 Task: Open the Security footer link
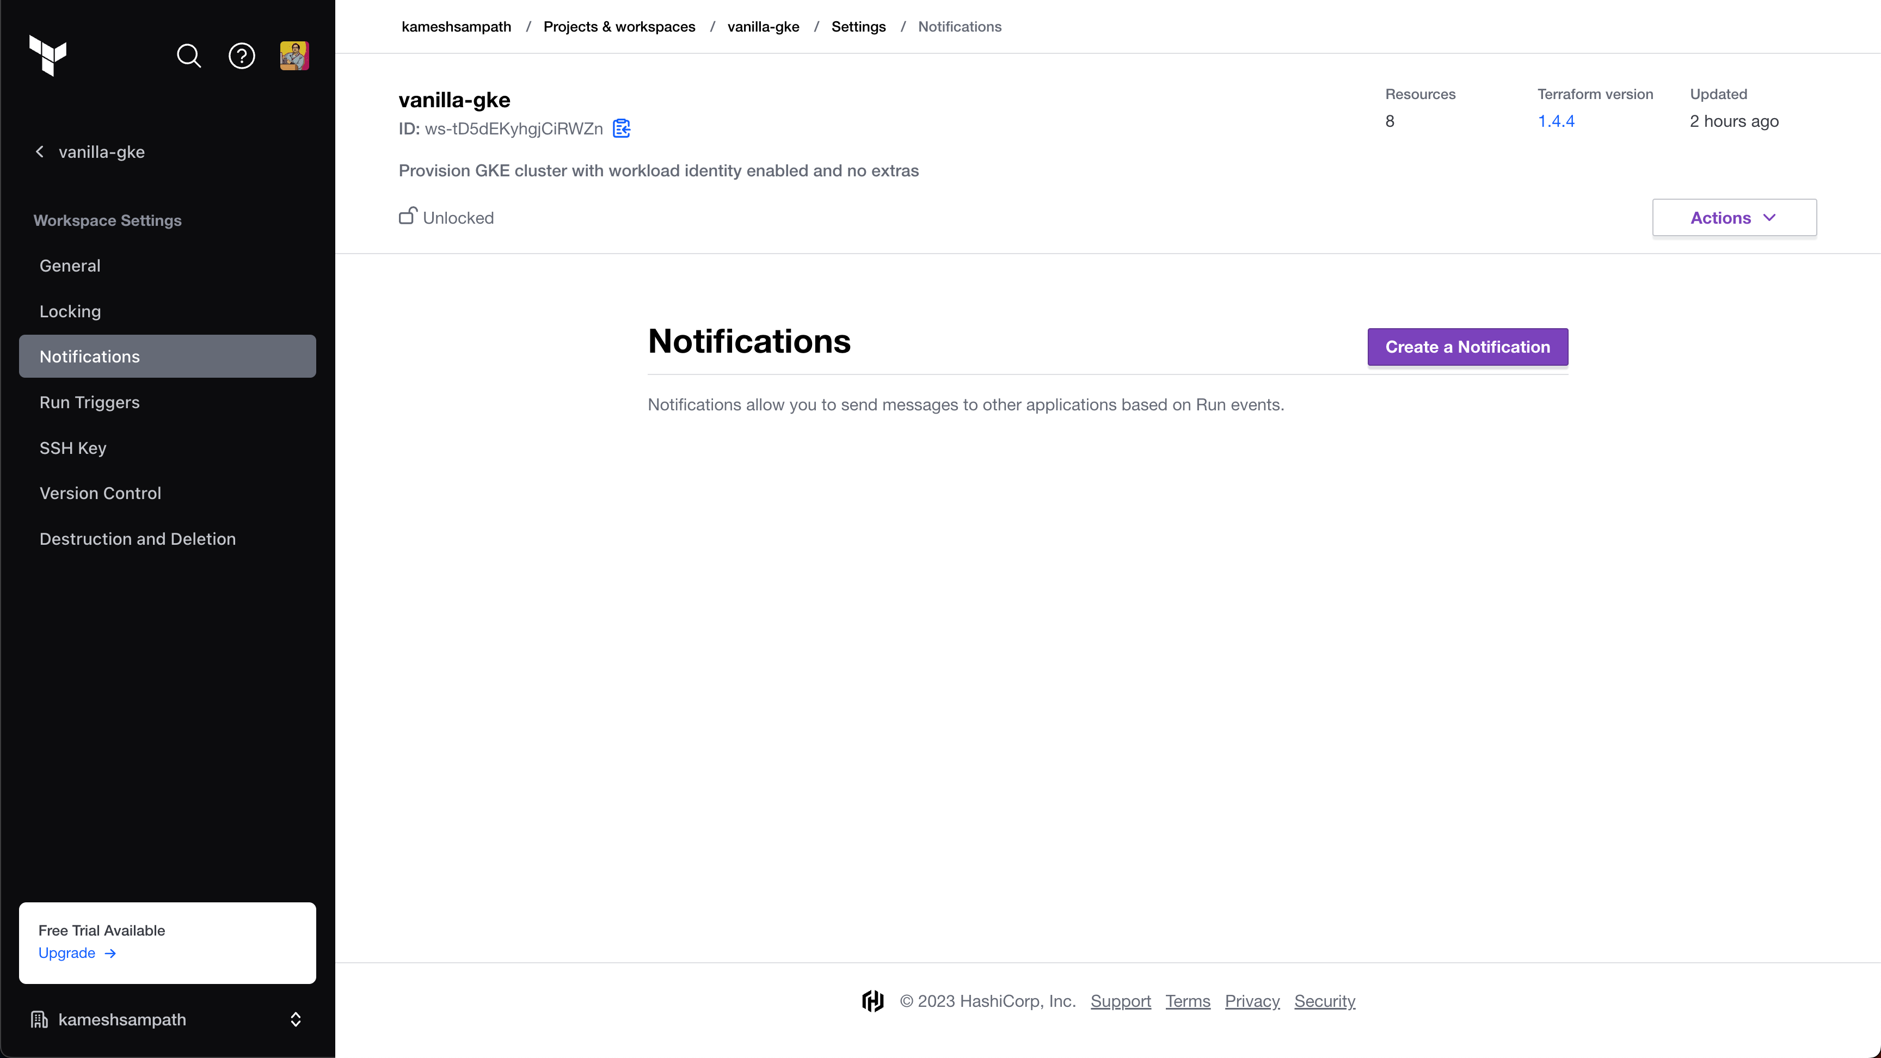click(1325, 1001)
